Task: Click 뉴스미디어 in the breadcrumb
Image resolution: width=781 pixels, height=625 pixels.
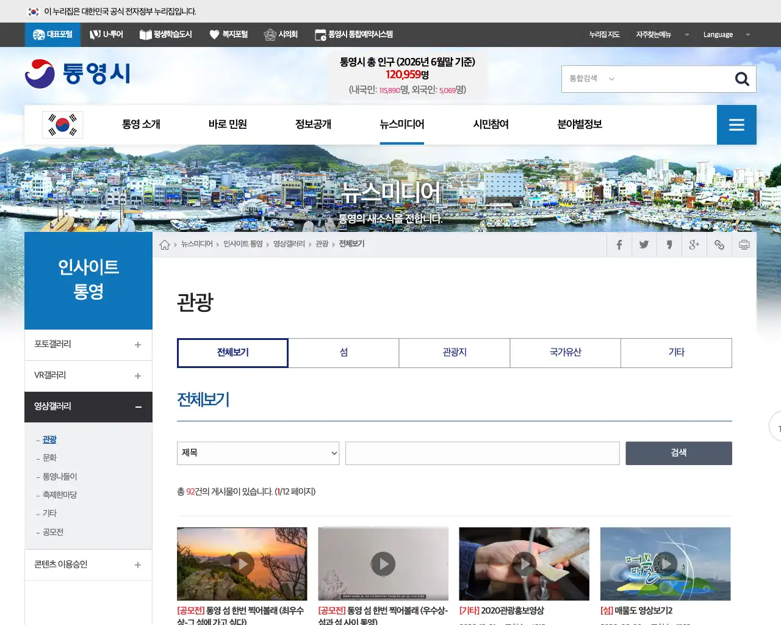Action: (196, 244)
